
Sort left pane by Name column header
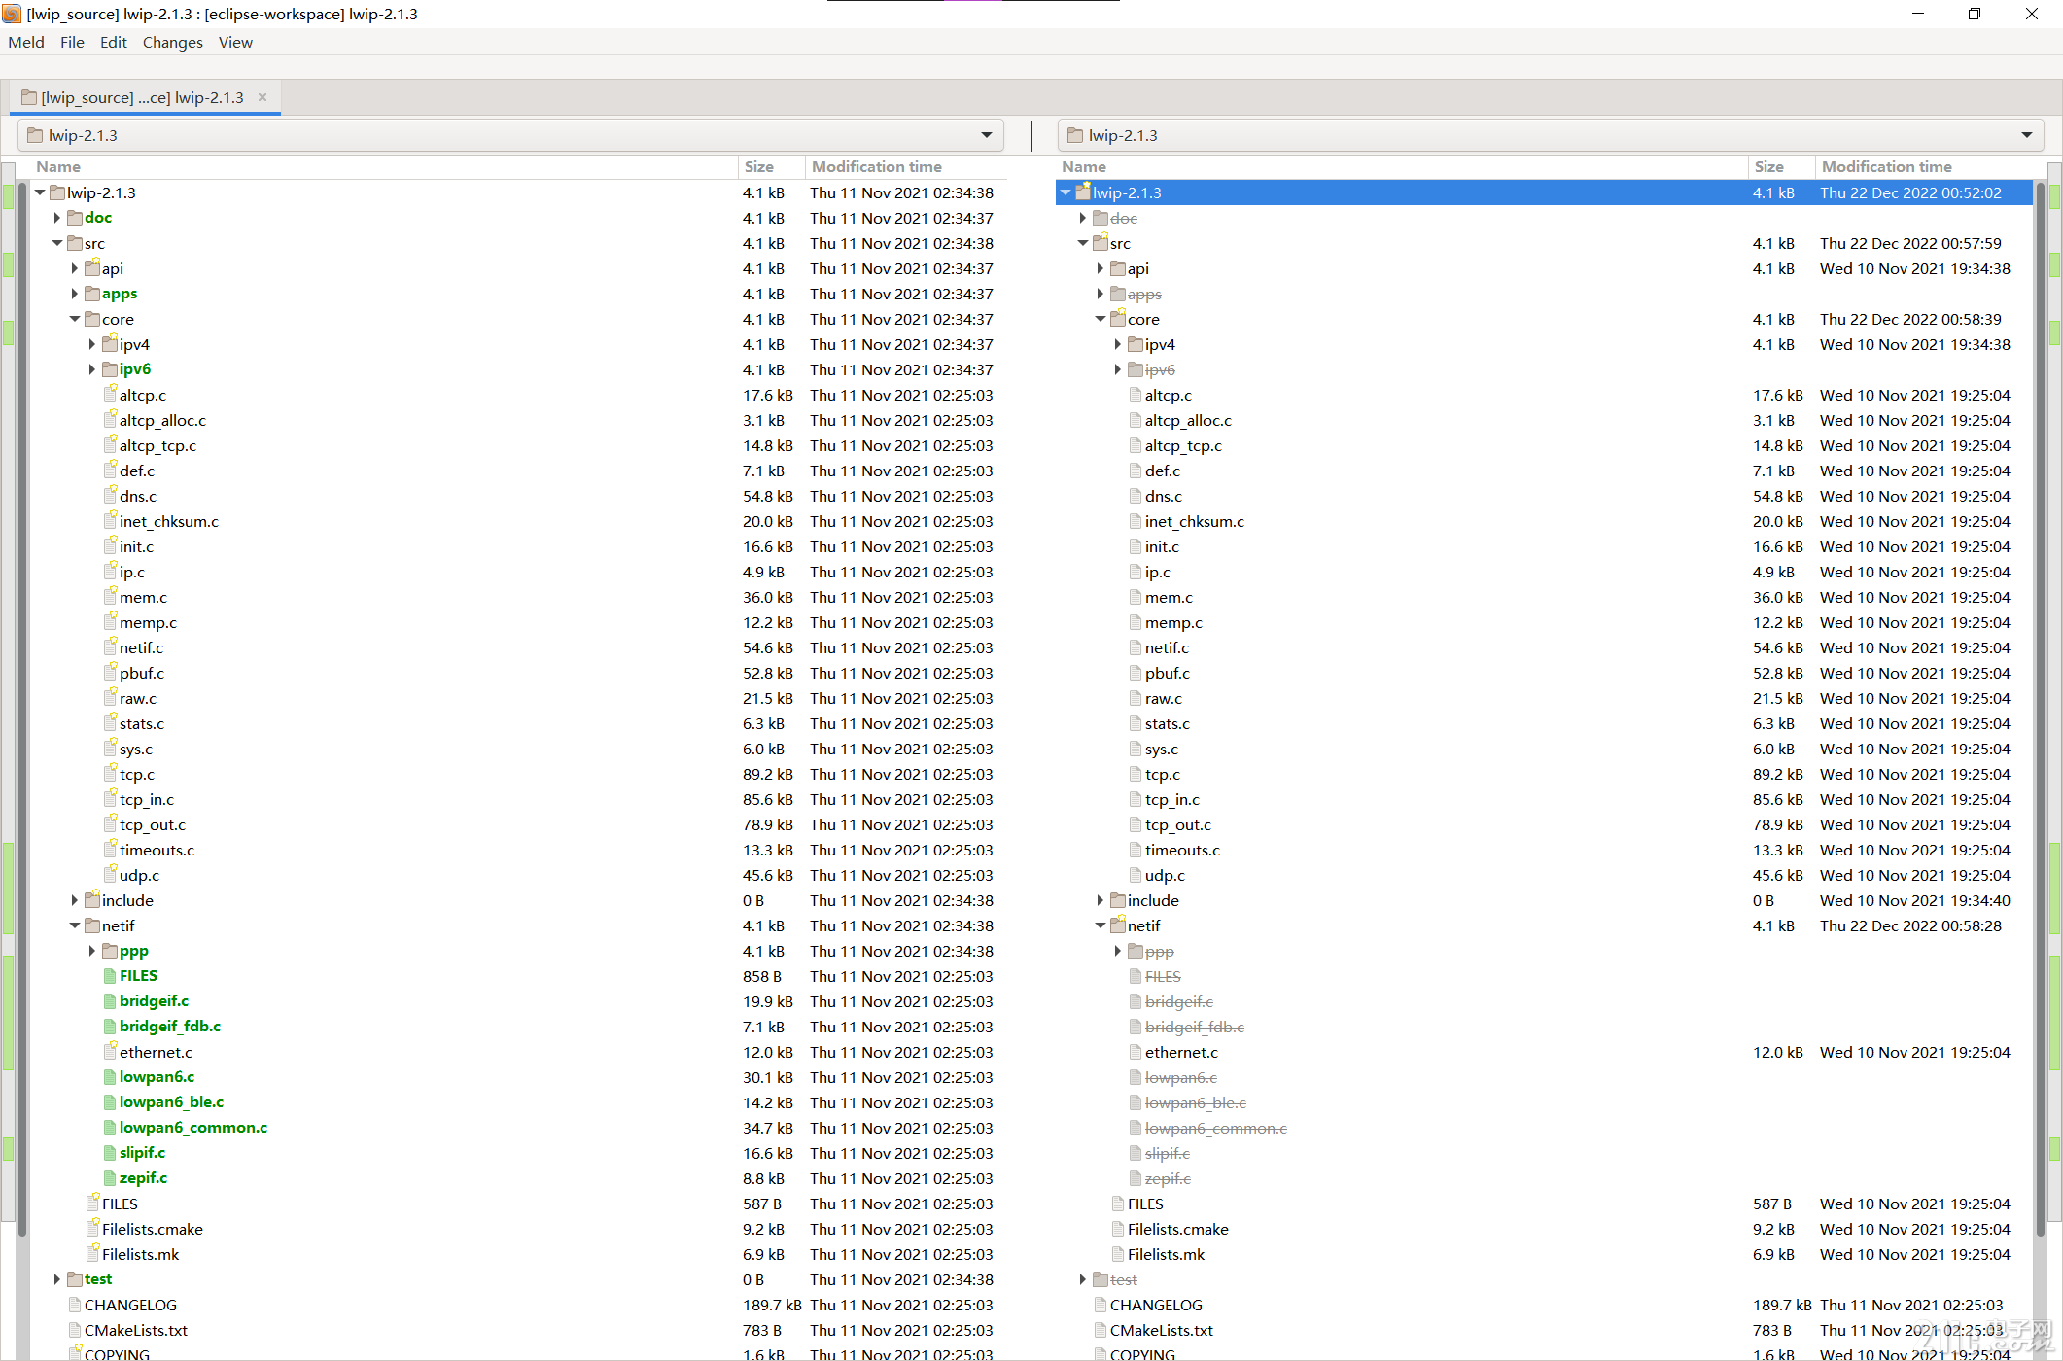click(x=384, y=166)
